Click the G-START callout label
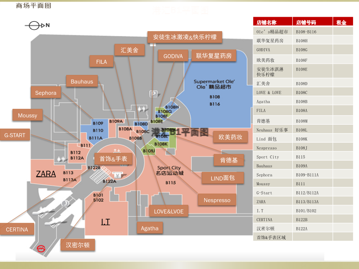This screenshot has height=269, width=359. (x=15, y=135)
